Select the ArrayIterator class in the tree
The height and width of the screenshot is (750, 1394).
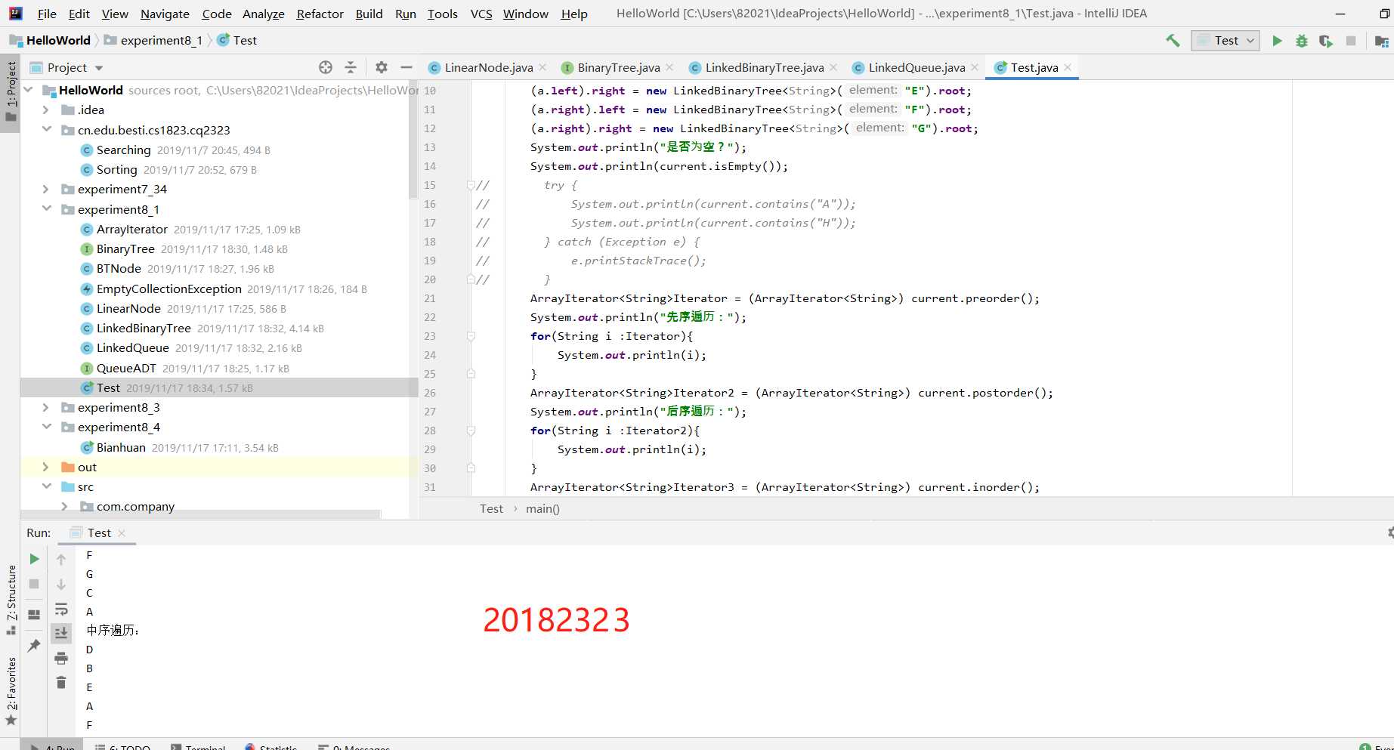(131, 229)
